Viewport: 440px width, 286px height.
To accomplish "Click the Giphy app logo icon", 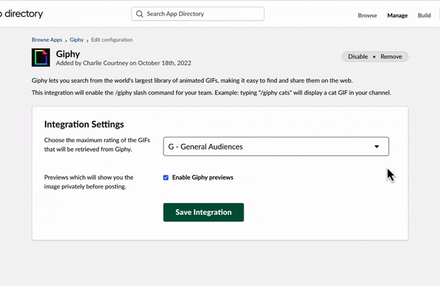I will point(40,57).
